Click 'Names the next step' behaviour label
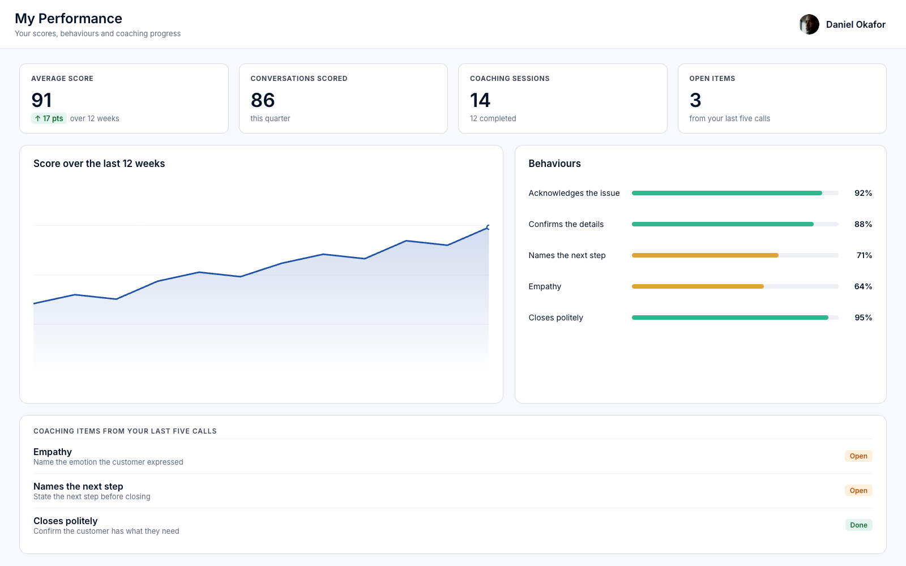 tap(567, 255)
